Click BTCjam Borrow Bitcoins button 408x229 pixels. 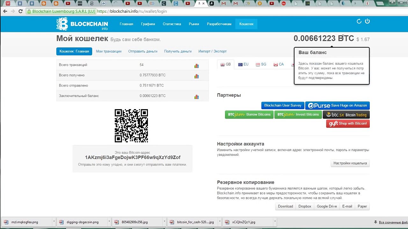249,114
